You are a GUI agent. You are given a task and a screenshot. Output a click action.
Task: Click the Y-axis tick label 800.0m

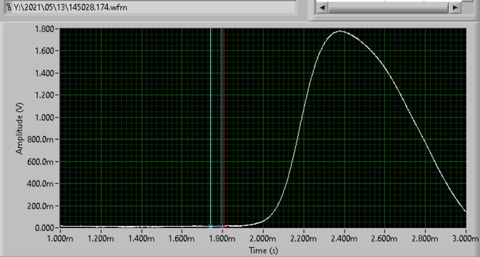[x=40, y=139]
